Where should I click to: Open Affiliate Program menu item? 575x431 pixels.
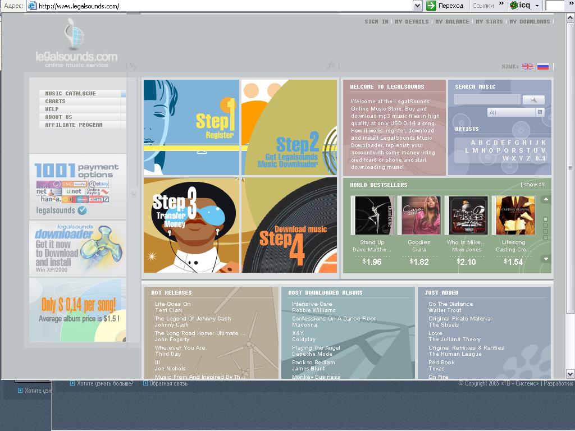74,125
